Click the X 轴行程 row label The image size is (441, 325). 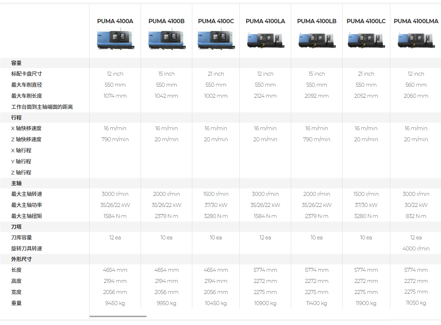coord(21,151)
